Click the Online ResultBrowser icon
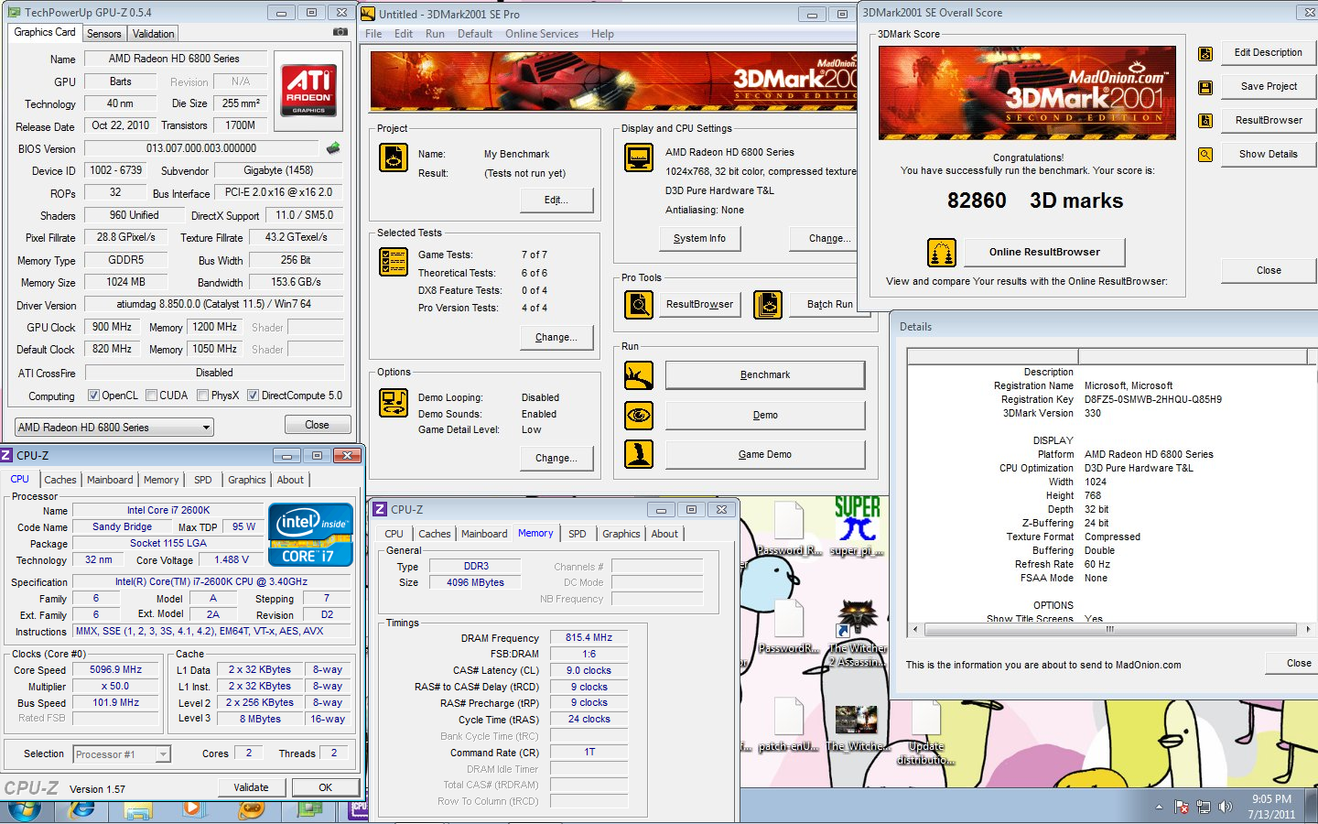 pyautogui.click(x=942, y=252)
